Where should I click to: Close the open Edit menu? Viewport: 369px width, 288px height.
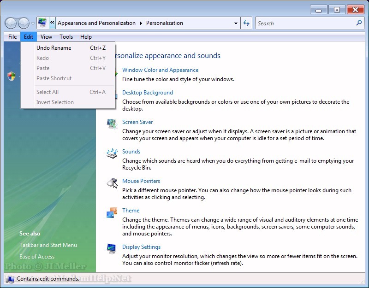coord(29,37)
